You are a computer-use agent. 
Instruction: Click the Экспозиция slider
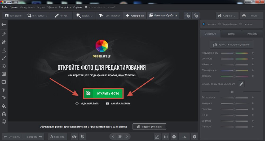click(x=235, y=98)
